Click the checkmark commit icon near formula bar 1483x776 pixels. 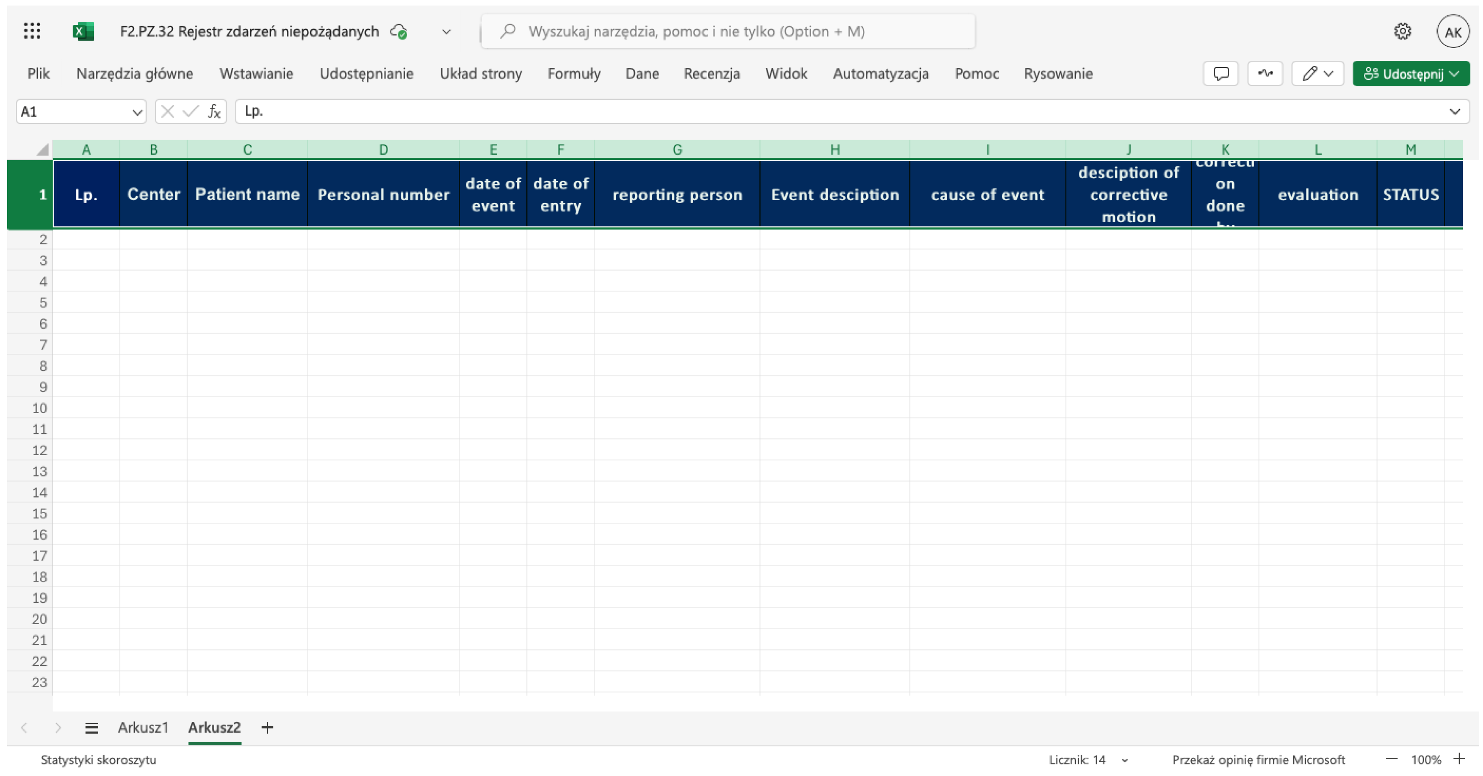pos(190,112)
